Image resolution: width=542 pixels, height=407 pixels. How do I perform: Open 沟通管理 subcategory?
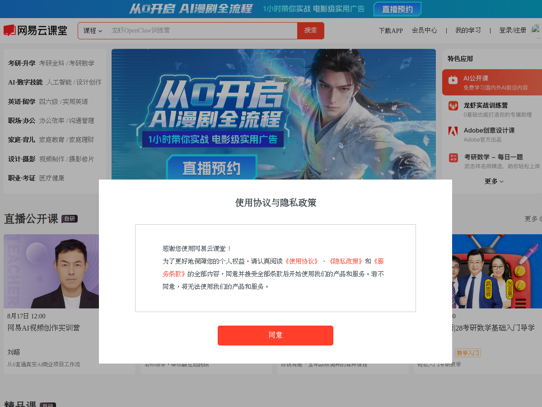click(x=82, y=121)
